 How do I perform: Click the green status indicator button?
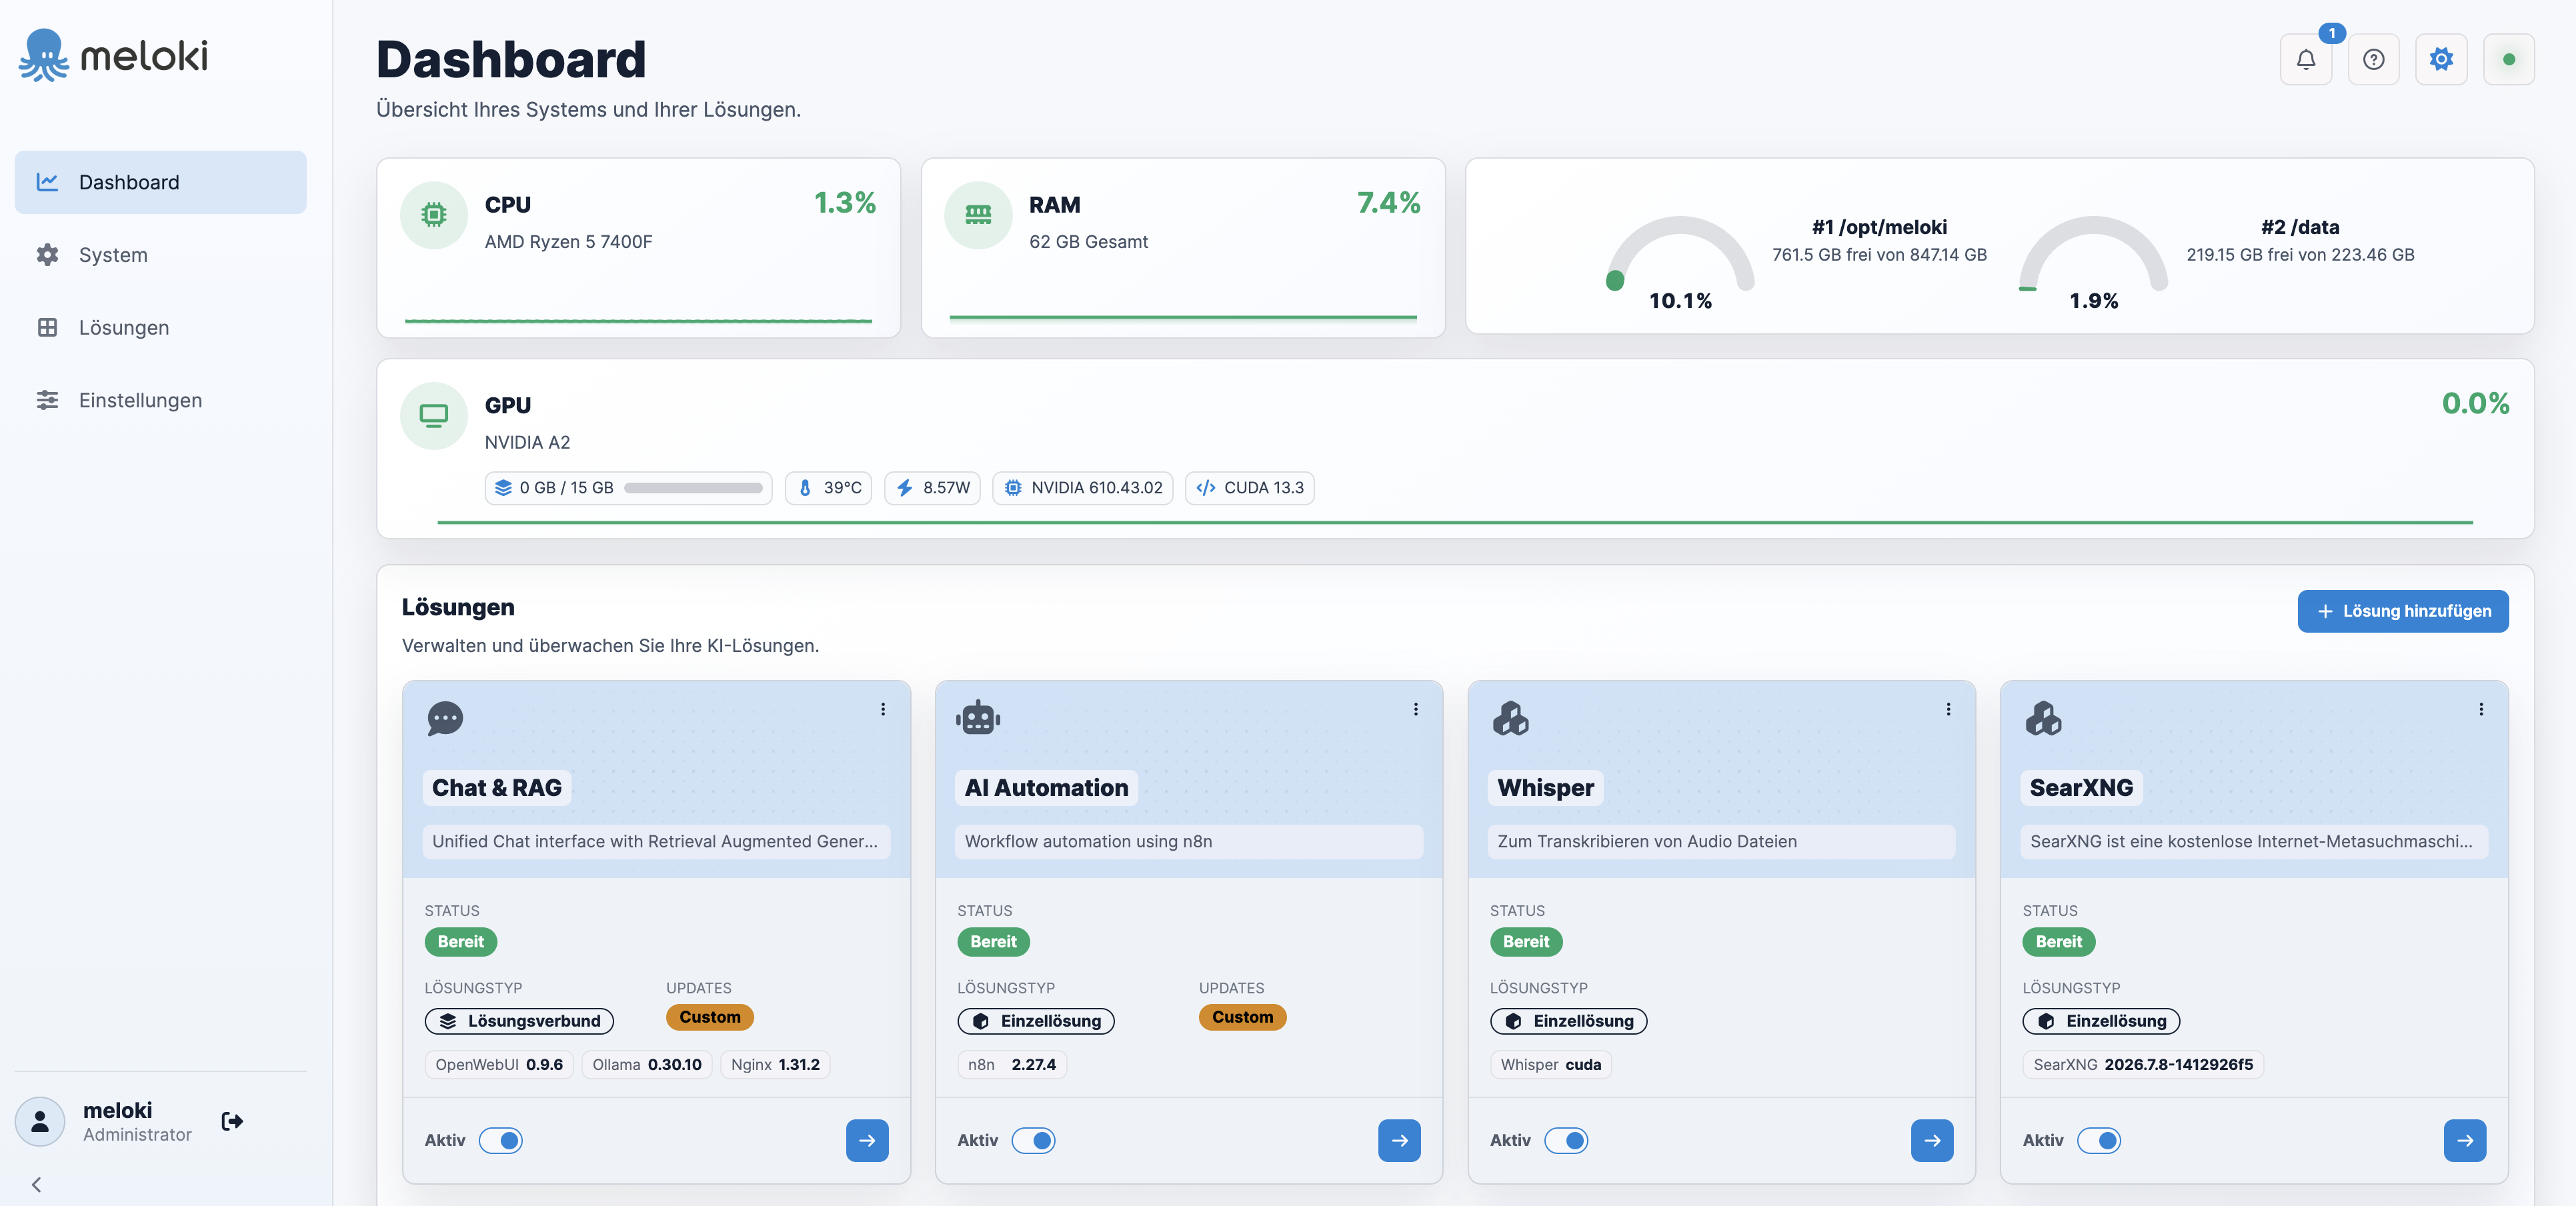pos(2508,59)
